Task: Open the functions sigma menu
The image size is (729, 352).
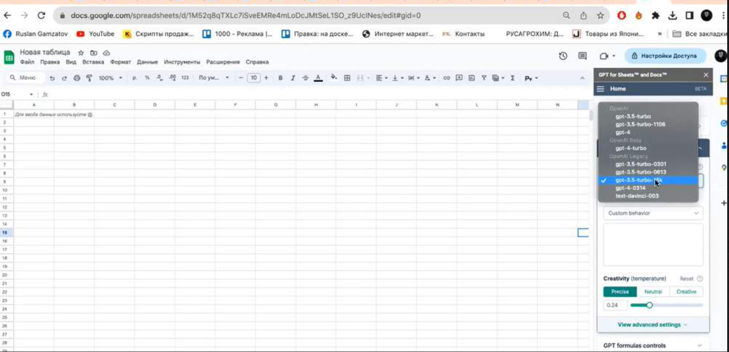Action: click(x=512, y=78)
